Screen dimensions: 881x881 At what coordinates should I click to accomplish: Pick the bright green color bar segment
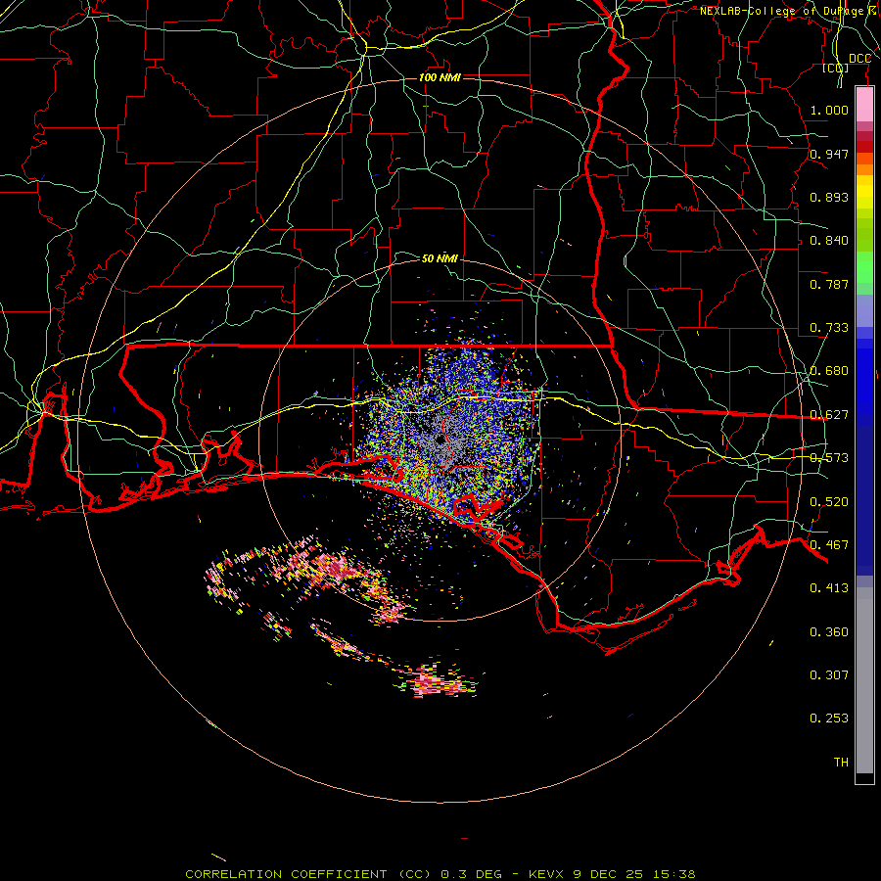click(864, 267)
